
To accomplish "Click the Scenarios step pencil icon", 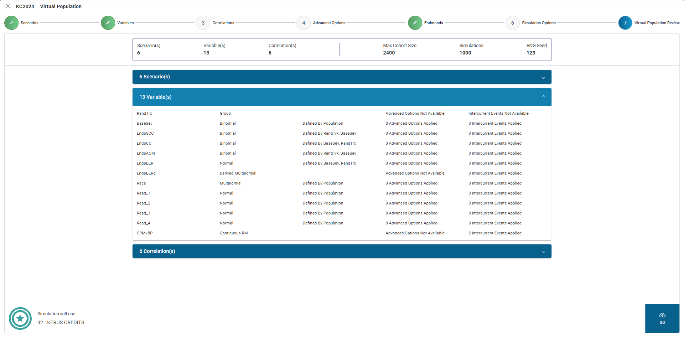I will click(11, 23).
